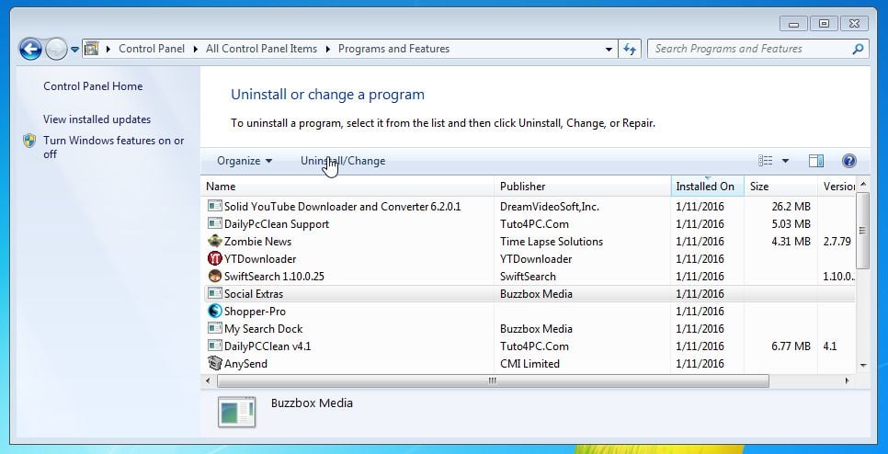888x454 pixels.
Task: Open the Help question mark icon
Action: point(848,161)
